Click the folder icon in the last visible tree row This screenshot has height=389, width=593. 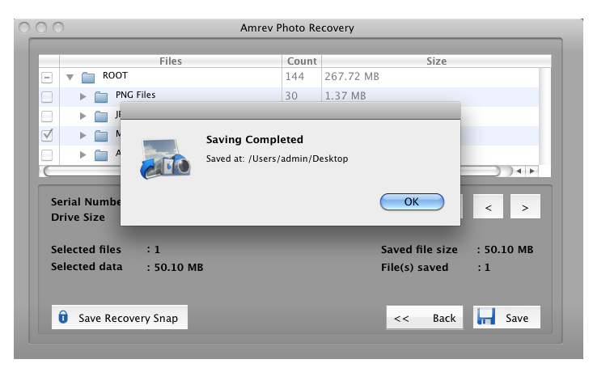pyautogui.click(x=101, y=155)
